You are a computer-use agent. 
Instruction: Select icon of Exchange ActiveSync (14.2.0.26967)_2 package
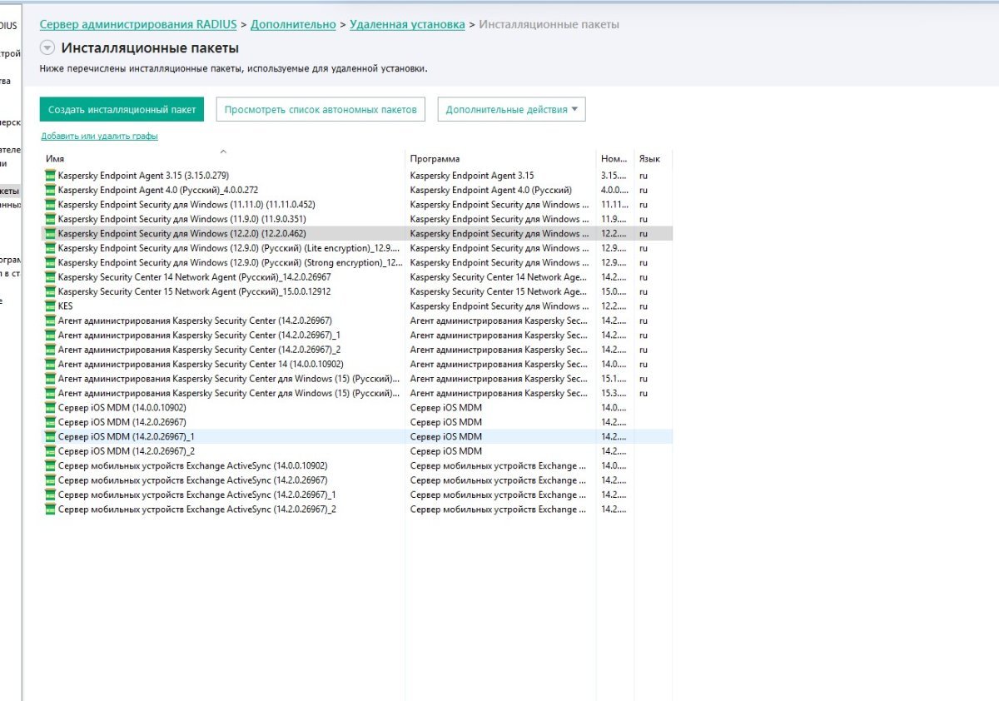[x=51, y=509]
